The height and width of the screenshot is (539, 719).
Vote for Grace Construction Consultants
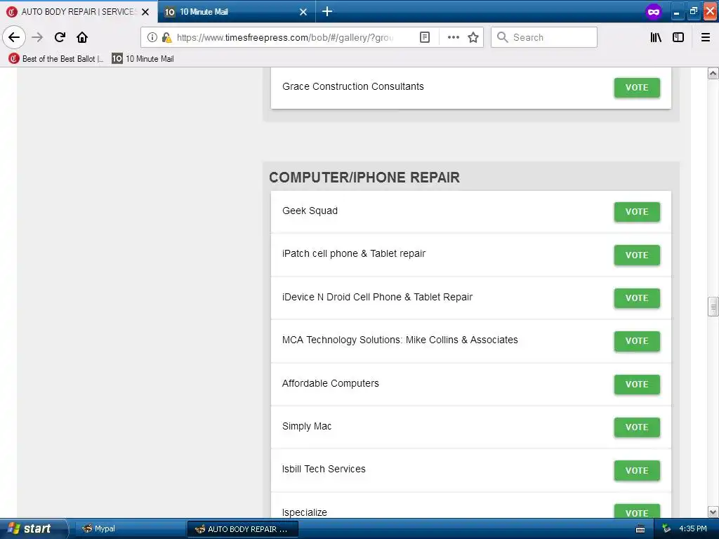click(x=637, y=88)
